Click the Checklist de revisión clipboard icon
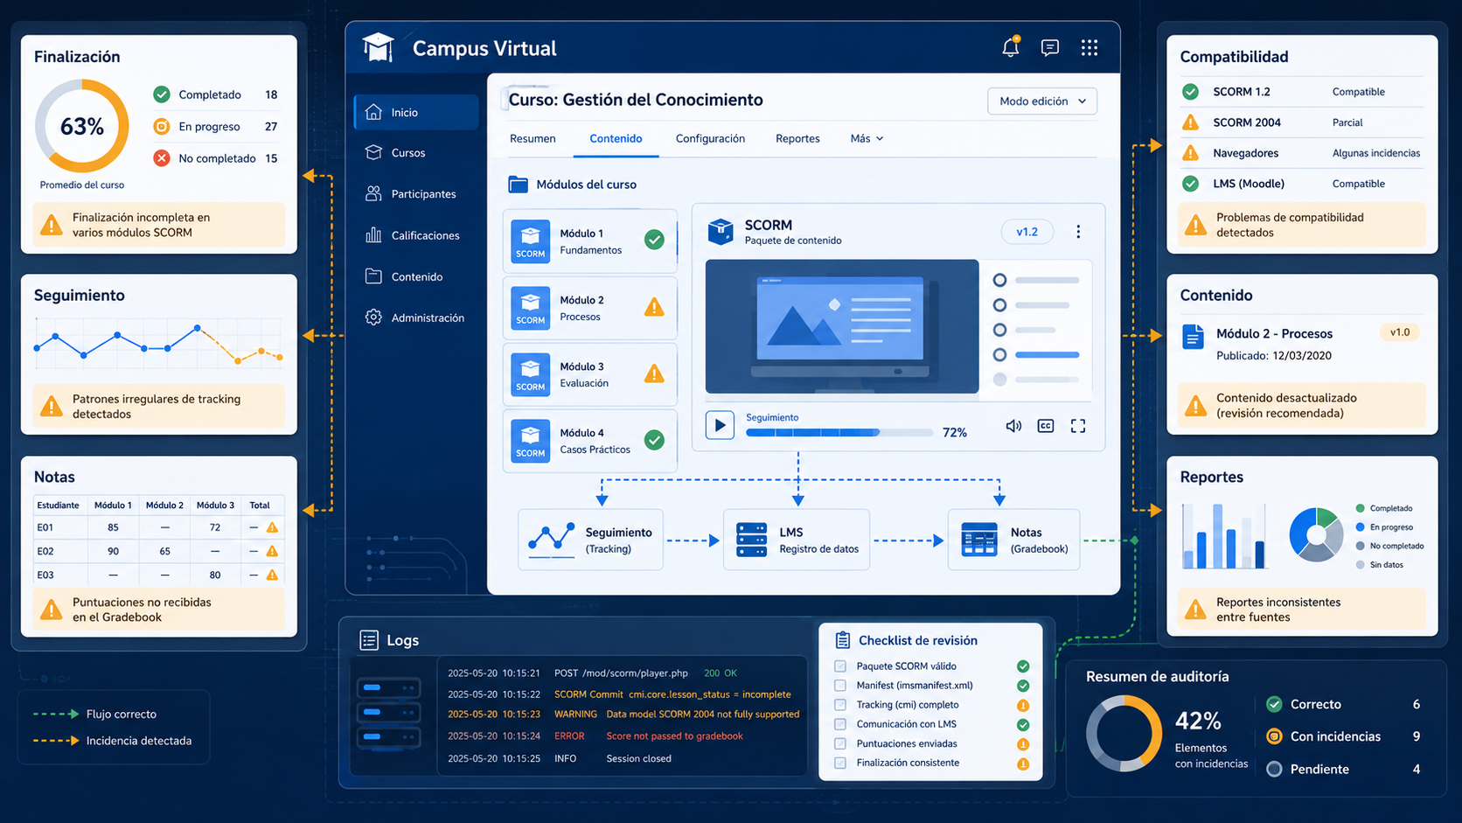 pos(843,640)
